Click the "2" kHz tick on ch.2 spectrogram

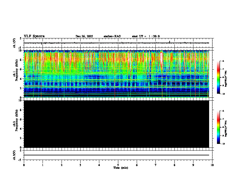[x=21, y=138]
